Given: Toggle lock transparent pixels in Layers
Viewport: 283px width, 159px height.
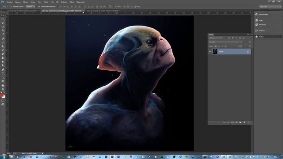Looking at the screenshot, I should [216, 46].
